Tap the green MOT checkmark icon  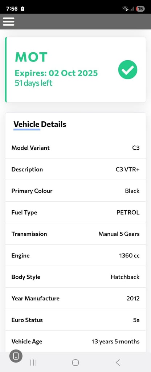(127, 69)
